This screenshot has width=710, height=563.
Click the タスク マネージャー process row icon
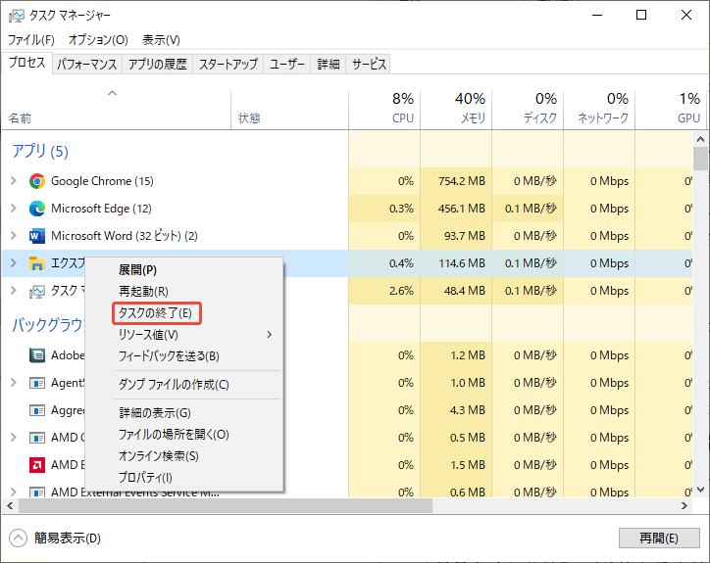click(x=36, y=291)
